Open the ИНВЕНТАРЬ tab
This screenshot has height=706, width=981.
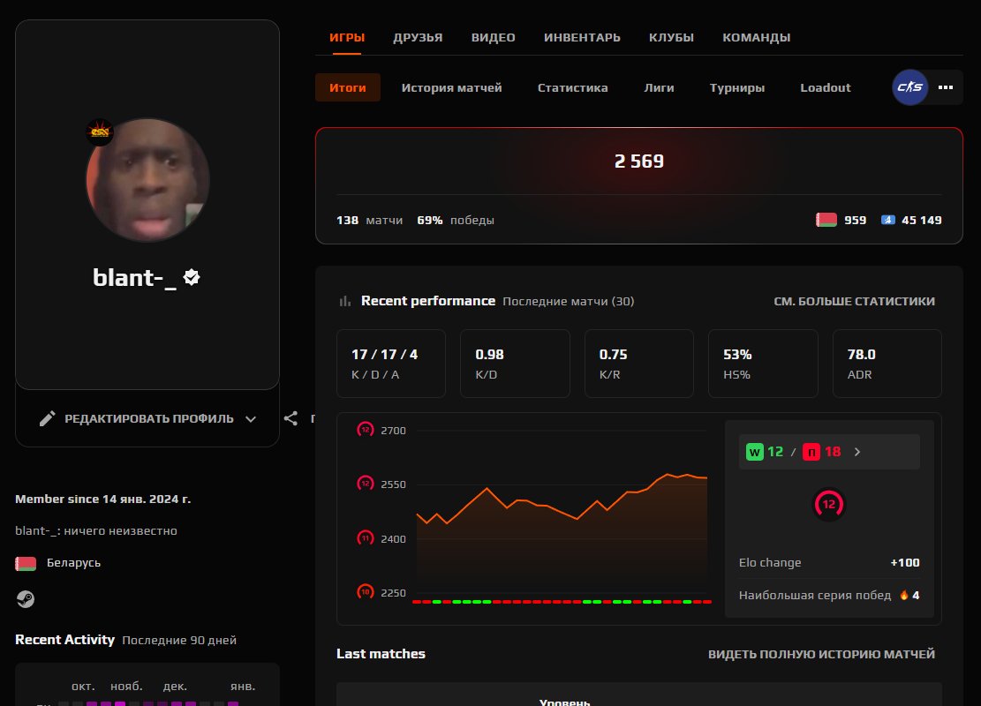pyautogui.click(x=582, y=37)
